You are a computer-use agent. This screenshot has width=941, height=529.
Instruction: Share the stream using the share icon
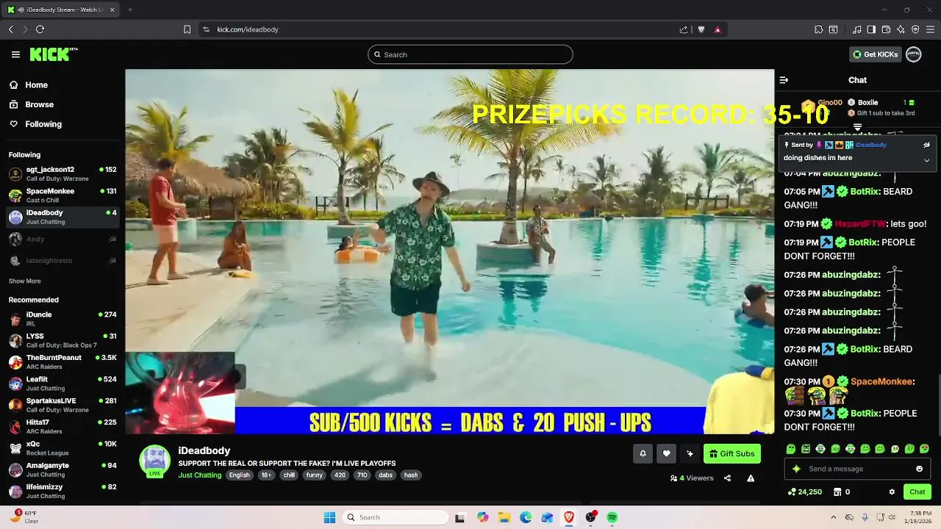point(727,478)
